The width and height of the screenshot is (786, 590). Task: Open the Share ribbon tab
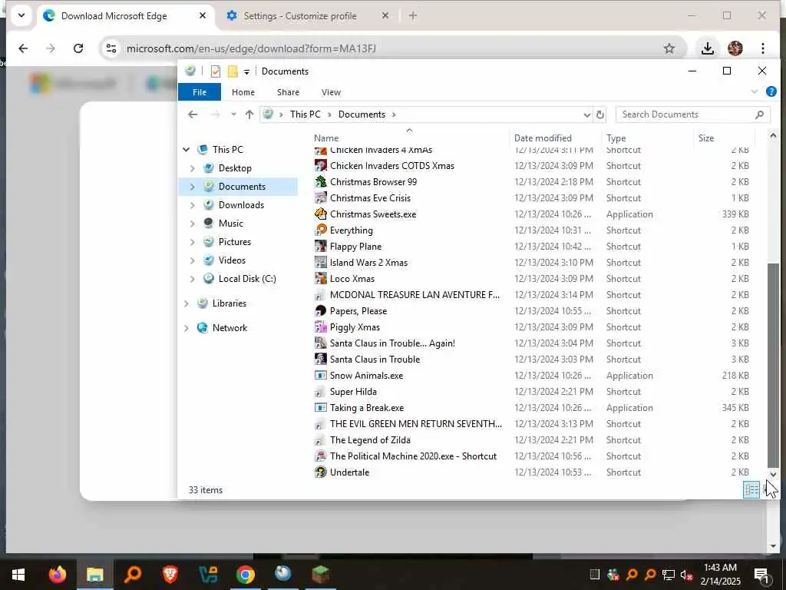click(x=289, y=92)
